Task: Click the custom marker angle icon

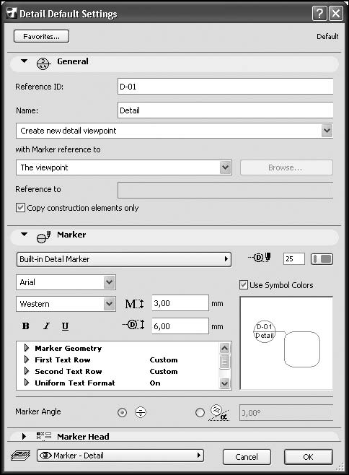Action: [218, 412]
